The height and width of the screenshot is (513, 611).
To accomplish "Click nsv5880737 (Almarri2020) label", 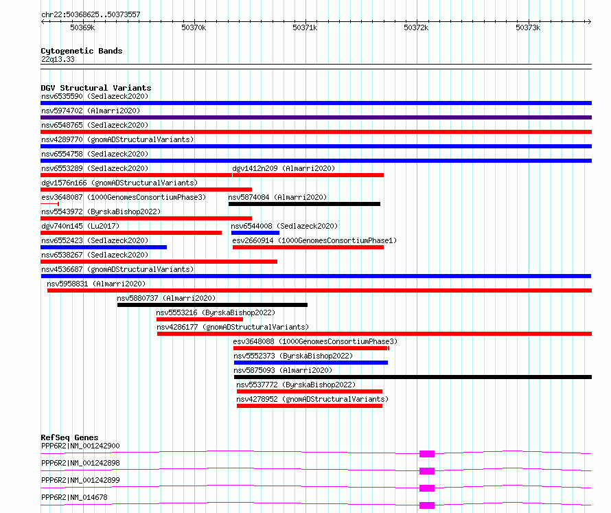I will click(x=166, y=298).
